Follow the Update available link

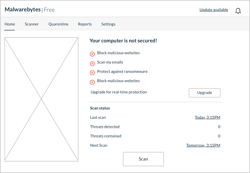tap(214, 10)
